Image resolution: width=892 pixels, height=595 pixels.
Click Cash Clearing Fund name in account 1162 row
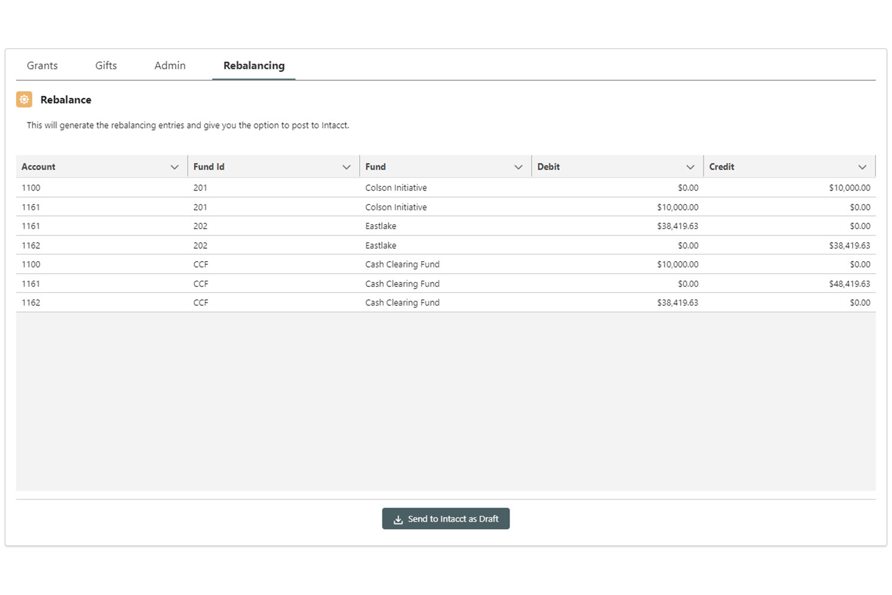click(x=403, y=303)
